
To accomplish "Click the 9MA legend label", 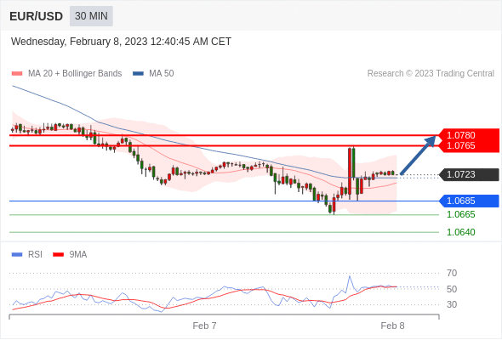I will tap(78, 255).
